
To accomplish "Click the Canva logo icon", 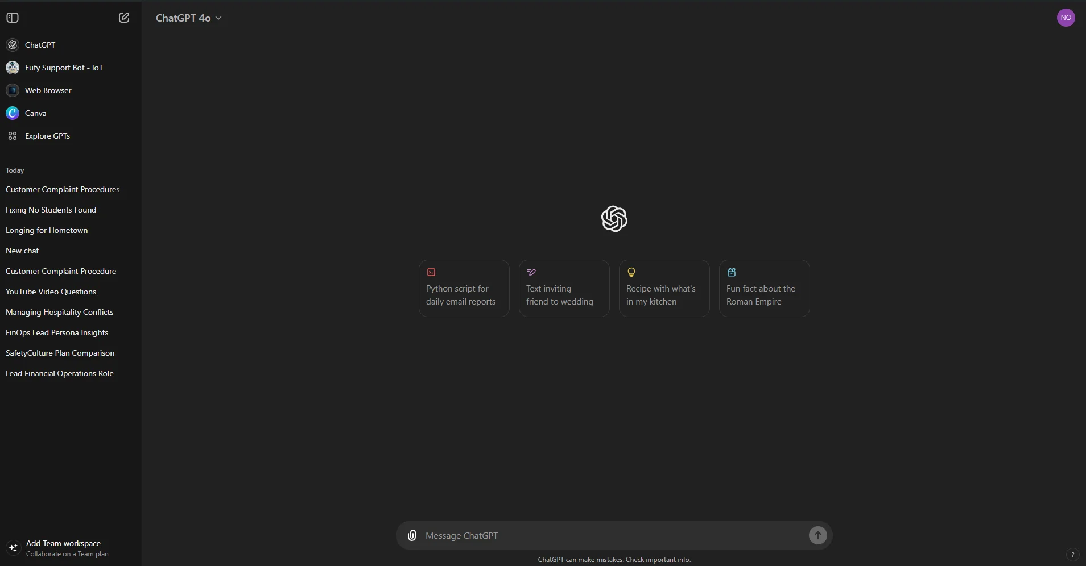I will (x=13, y=113).
